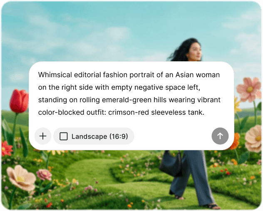Click the "Landscape (16:9)" label text
Viewport: 263px width, 211px height.
click(x=99, y=136)
